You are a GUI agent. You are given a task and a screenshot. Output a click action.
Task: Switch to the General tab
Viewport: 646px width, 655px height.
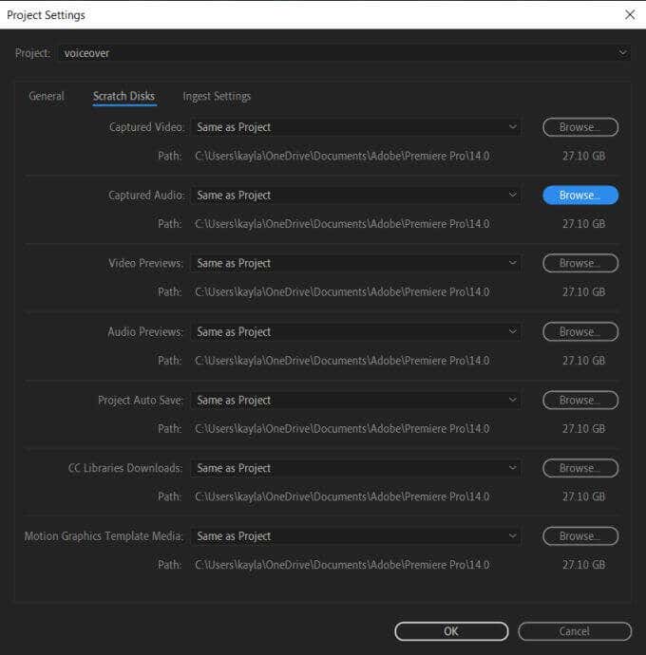coord(47,96)
